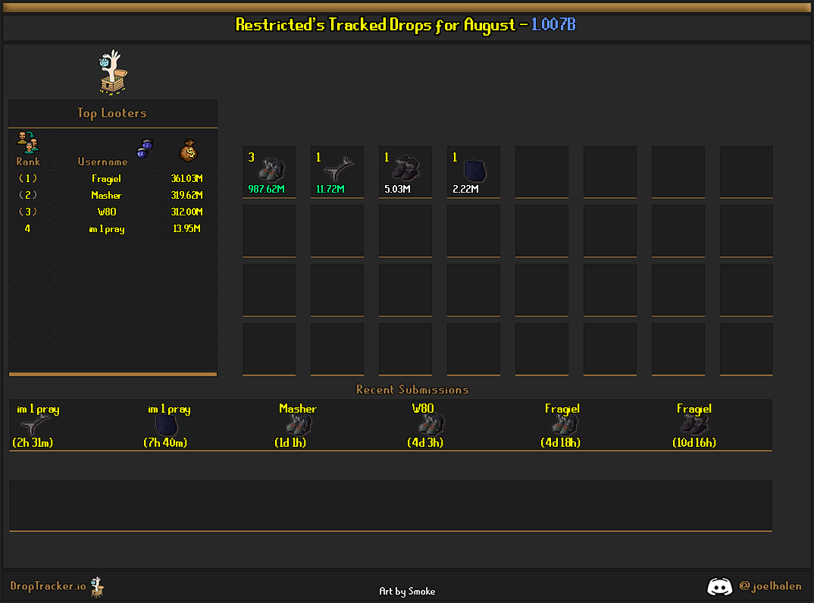Select W80 in Top Looters table
Image resolution: width=814 pixels, height=603 pixels.
[106, 212]
